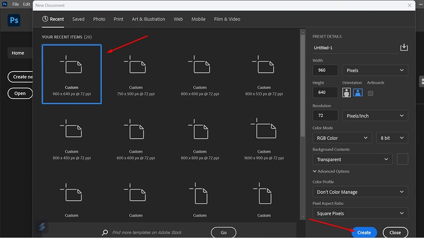Click the save document preset icon
424x238 pixels.
[x=404, y=47]
